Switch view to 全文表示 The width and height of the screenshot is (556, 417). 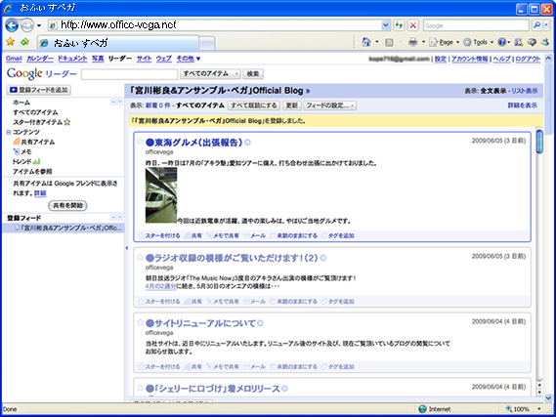pyautogui.click(x=493, y=91)
